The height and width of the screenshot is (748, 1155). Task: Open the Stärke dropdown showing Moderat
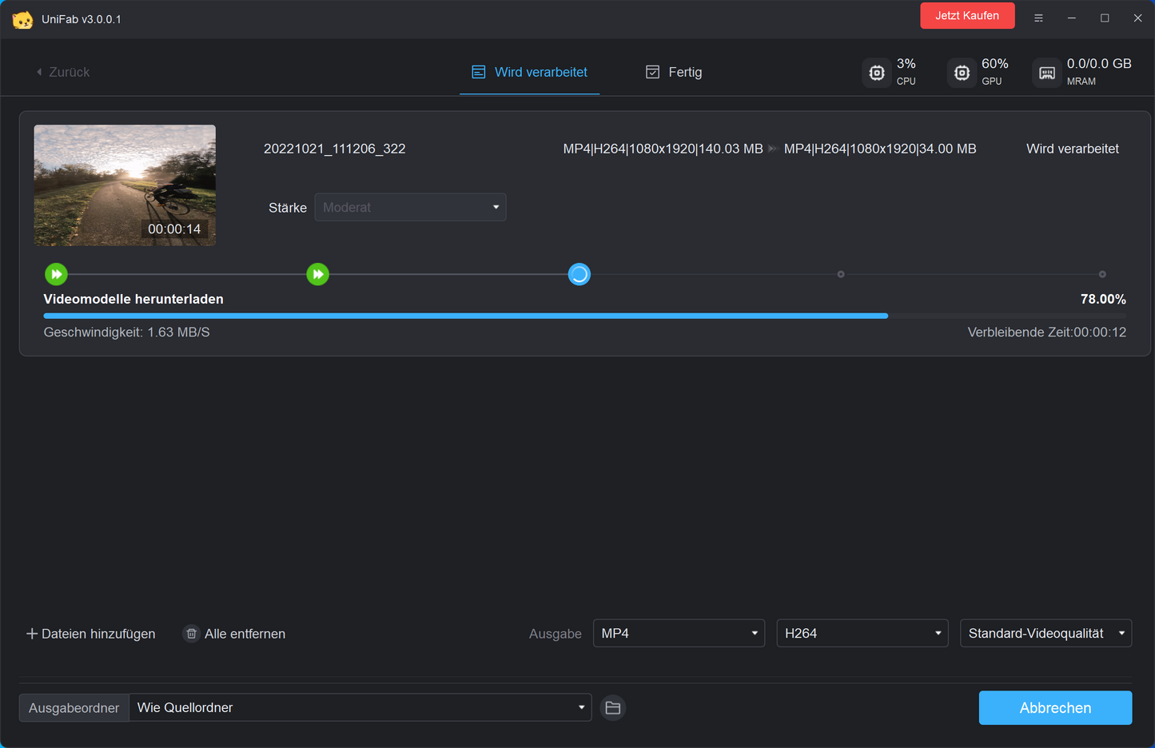click(410, 207)
